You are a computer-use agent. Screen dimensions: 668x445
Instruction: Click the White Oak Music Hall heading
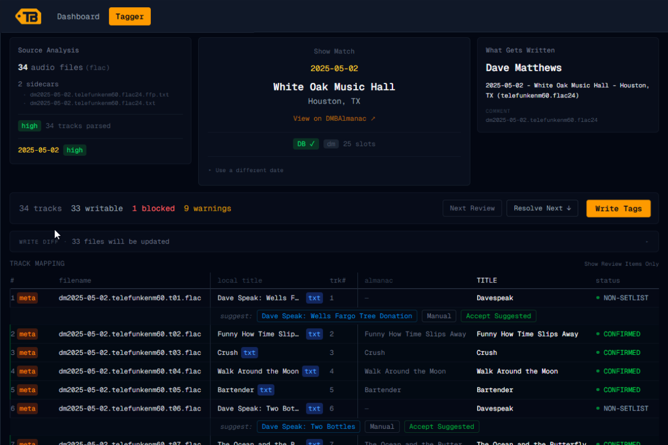click(334, 87)
